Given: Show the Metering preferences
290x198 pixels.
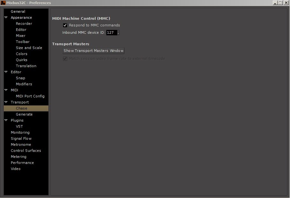Looking at the screenshot, I should (x=18, y=157).
